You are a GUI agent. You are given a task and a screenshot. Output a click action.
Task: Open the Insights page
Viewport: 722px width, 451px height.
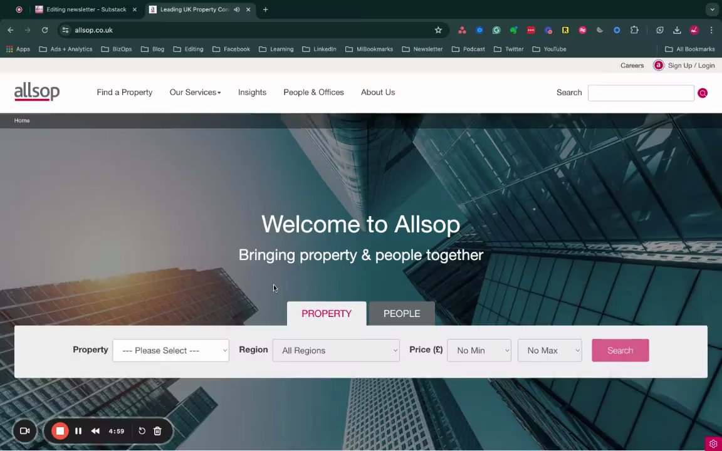(x=252, y=92)
